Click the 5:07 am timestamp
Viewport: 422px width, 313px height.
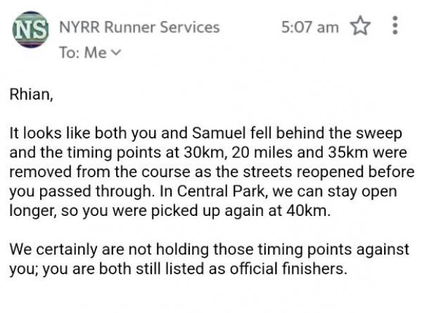click(x=309, y=27)
